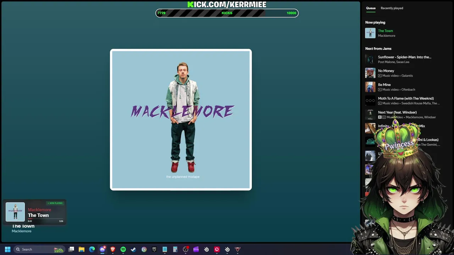The width and height of the screenshot is (454, 255).
Task: Open Task View from the taskbar
Action: pos(71,249)
